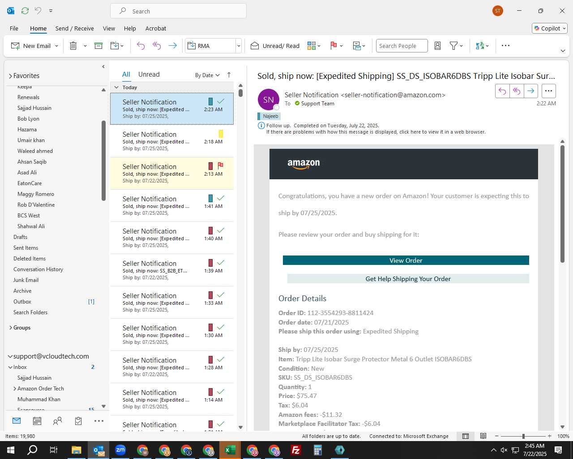Viewport: 573px width, 459px height.
Task: Open the Acrobat tab
Action: click(x=156, y=28)
